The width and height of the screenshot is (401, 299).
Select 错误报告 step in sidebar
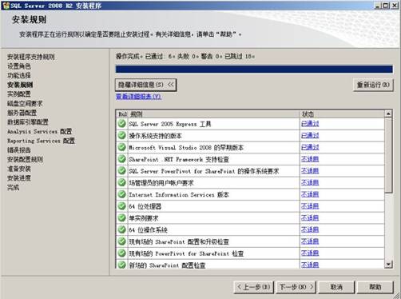click(x=19, y=150)
